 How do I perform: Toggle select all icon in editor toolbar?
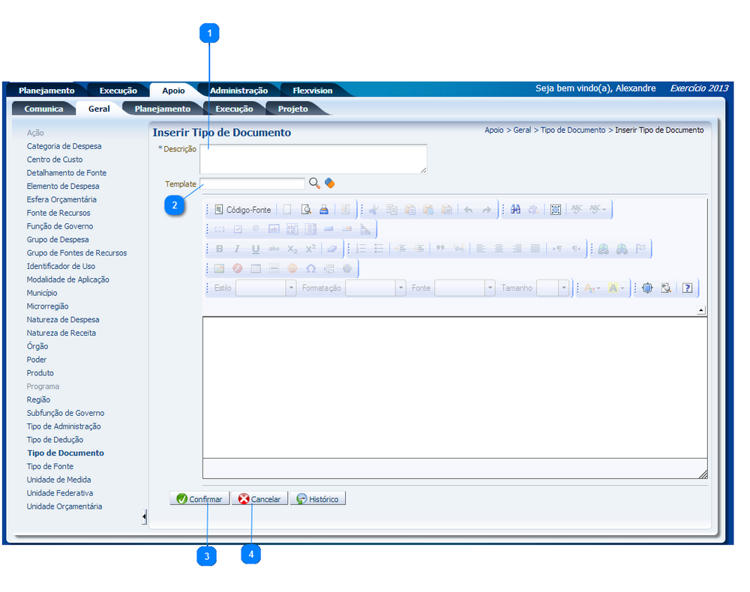point(556,210)
